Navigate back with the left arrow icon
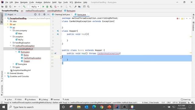 [15, 7]
